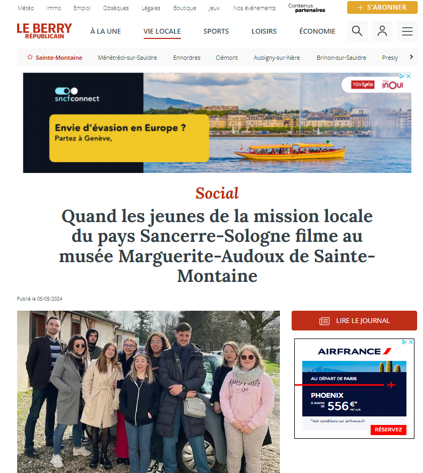Click the star icon beside Sainte-Montaine
Screen dimensions: 423x473
click(30, 57)
